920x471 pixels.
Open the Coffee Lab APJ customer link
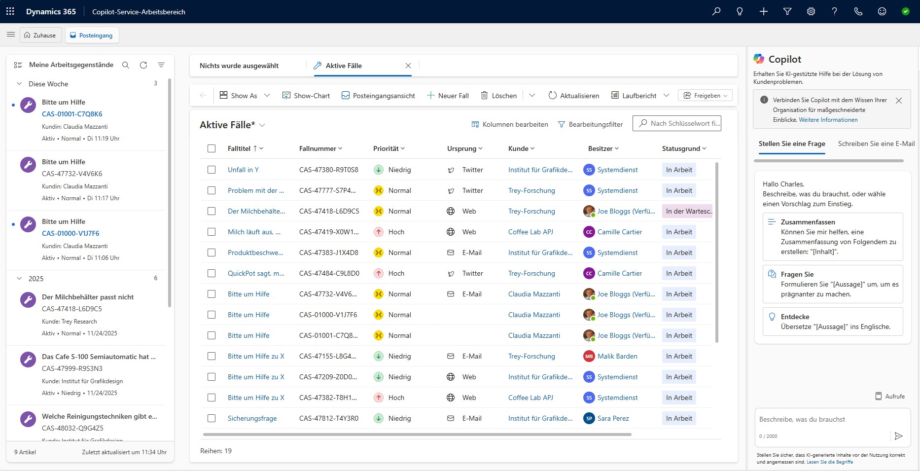[531, 232]
